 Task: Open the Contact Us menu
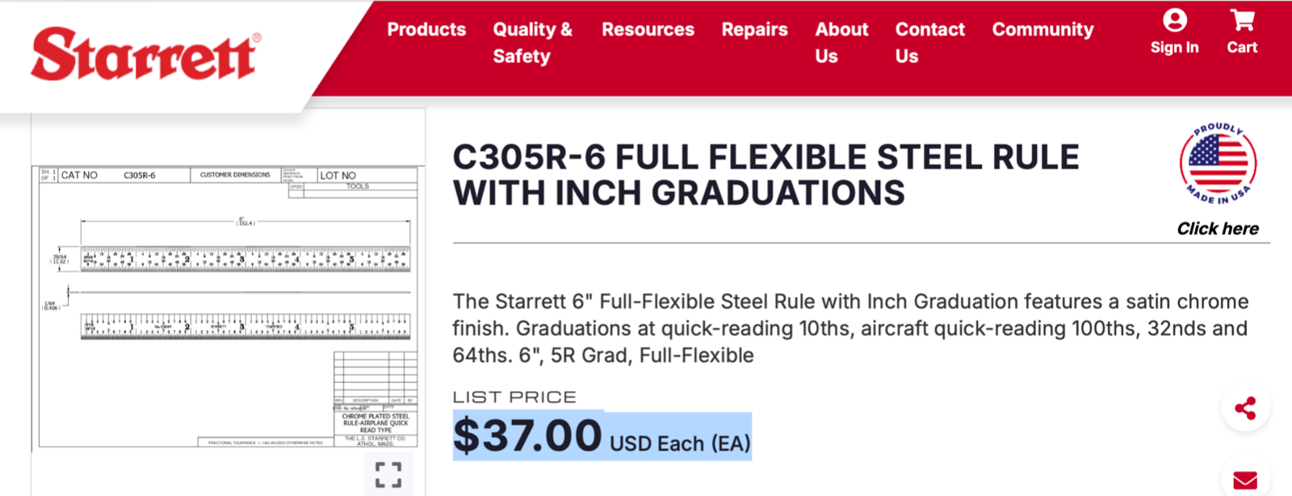click(x=929, y=43)
